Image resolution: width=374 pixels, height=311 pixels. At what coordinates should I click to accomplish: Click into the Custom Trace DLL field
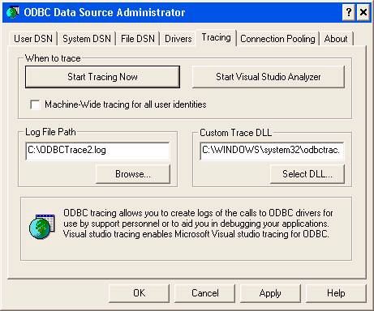(272, 151)
